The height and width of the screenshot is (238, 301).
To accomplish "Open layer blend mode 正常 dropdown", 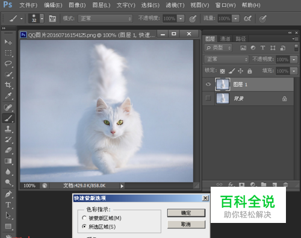I will pyautogui.click(x=226, y=59).
